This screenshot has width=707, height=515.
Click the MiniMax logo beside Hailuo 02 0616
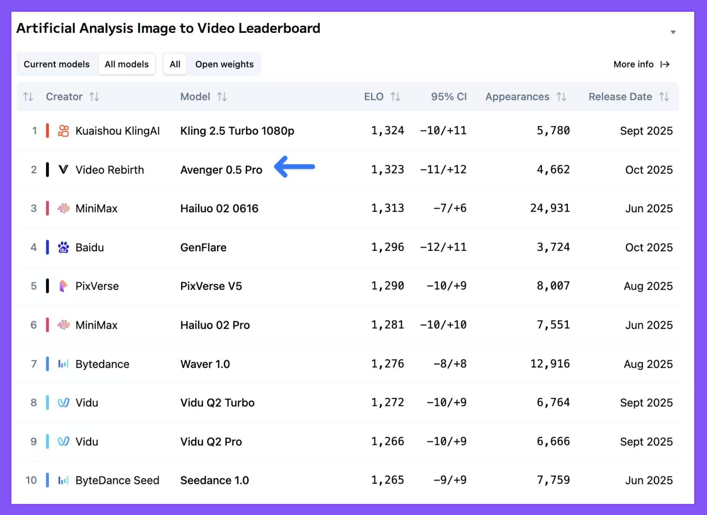click(64, 208)
